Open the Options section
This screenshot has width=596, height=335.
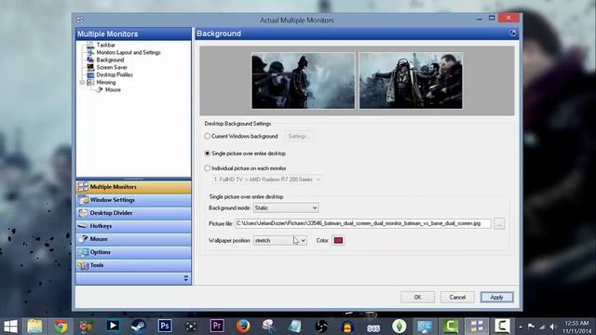coord(133,252)
